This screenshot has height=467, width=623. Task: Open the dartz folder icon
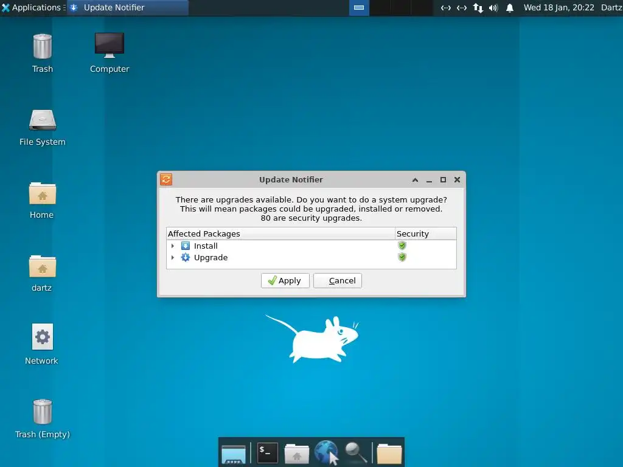[42, 266]
